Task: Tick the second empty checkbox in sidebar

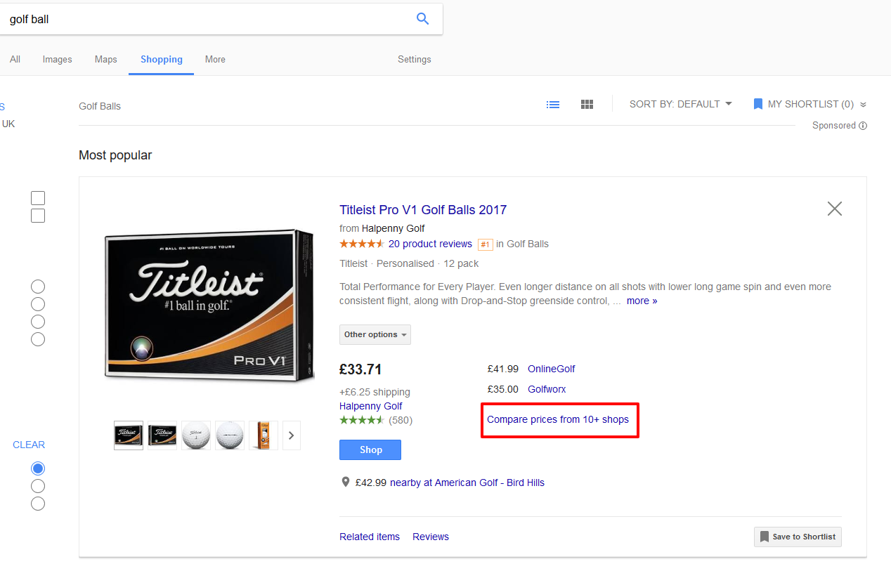Action: (x=38, y=216)
